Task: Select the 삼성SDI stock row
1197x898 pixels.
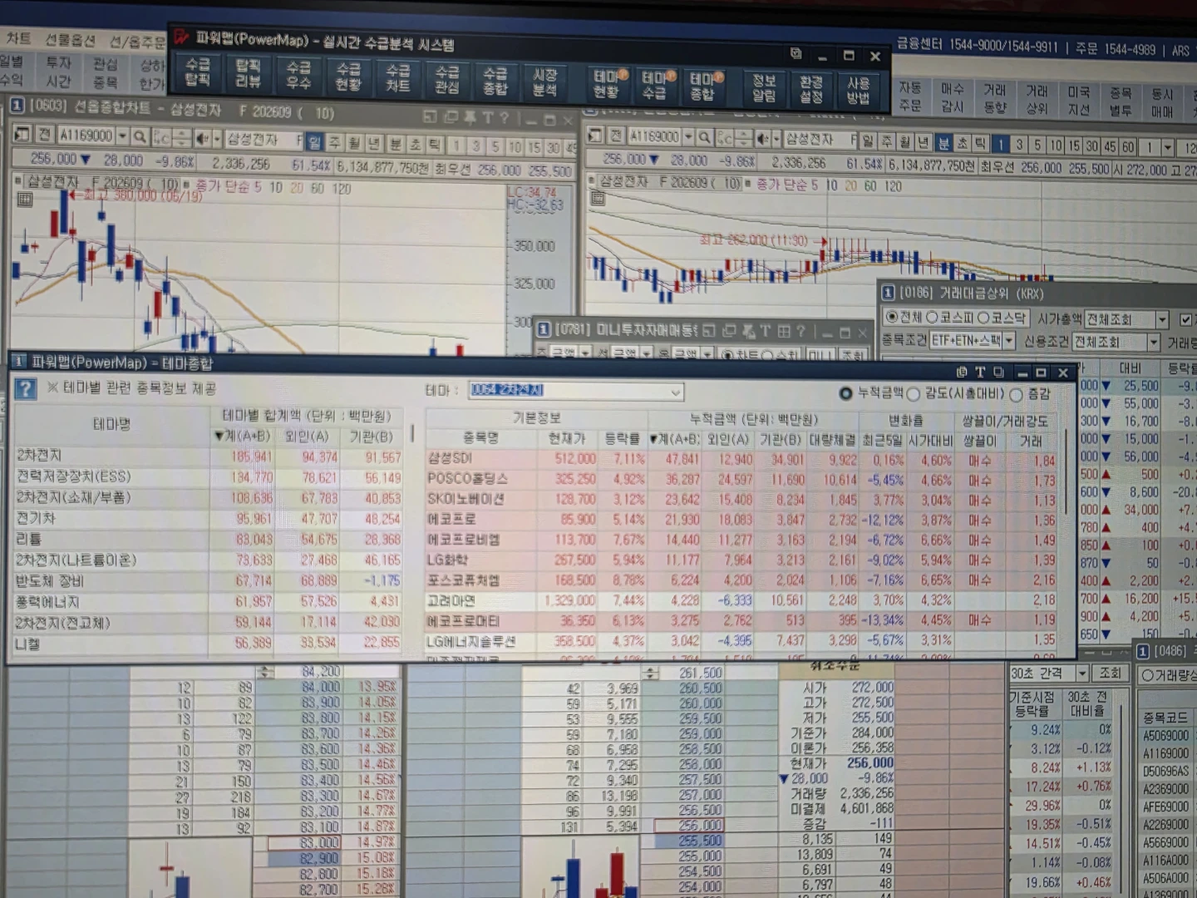Action: [741, 459]
